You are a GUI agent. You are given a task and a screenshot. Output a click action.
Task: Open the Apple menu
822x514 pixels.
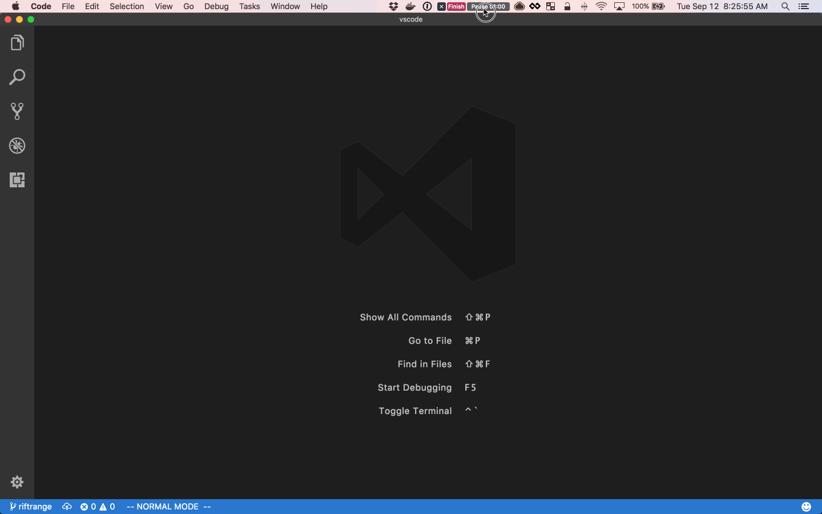coord(14,6)
